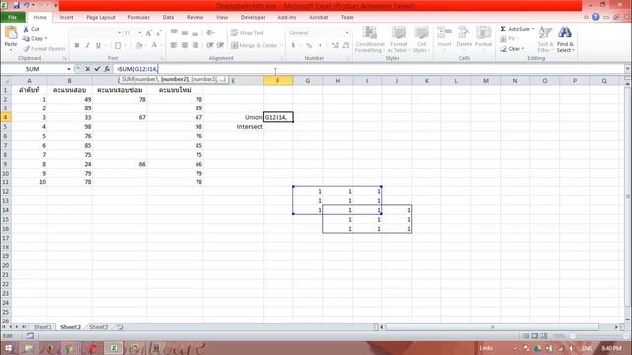632x355 pixels.
Task: Click Merge & Center icon
Action: (235, 46)
